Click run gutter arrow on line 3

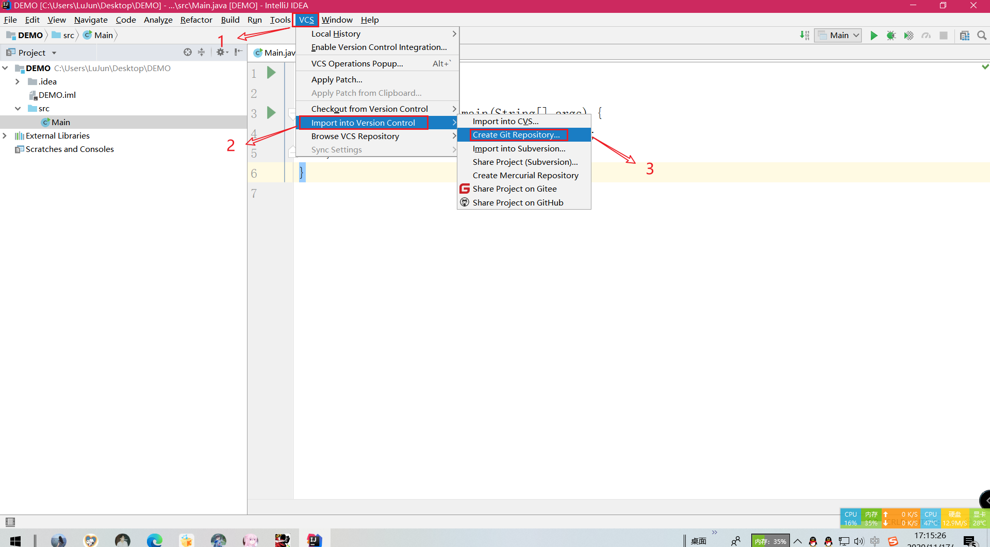tap(271, 113)
